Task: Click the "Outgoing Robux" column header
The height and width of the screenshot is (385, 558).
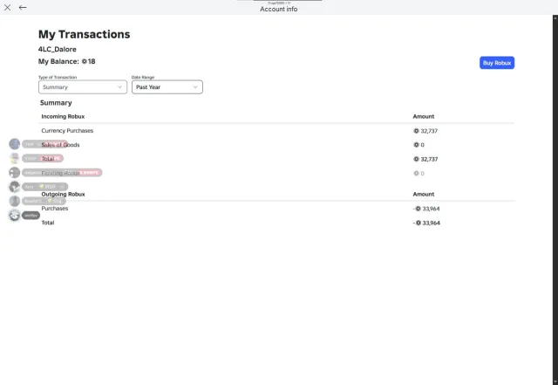Action: [x=63, y=195]
